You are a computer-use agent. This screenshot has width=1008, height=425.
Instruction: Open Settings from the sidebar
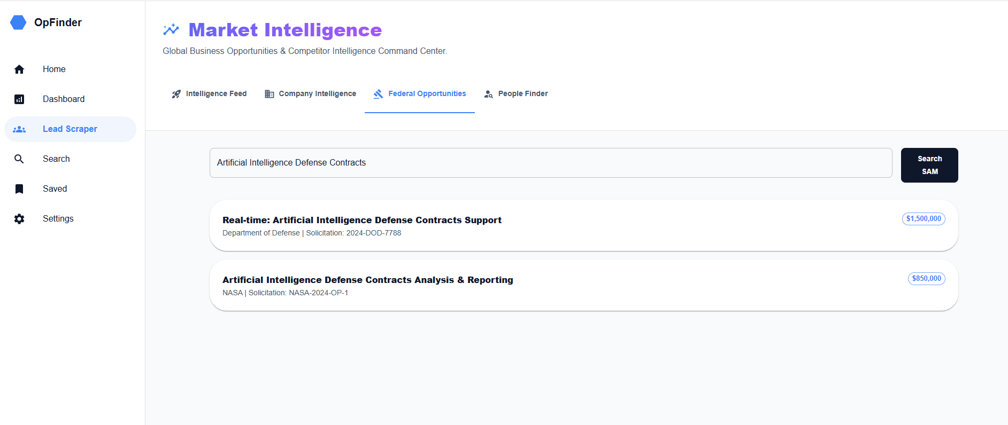click(x=70, y=219)
